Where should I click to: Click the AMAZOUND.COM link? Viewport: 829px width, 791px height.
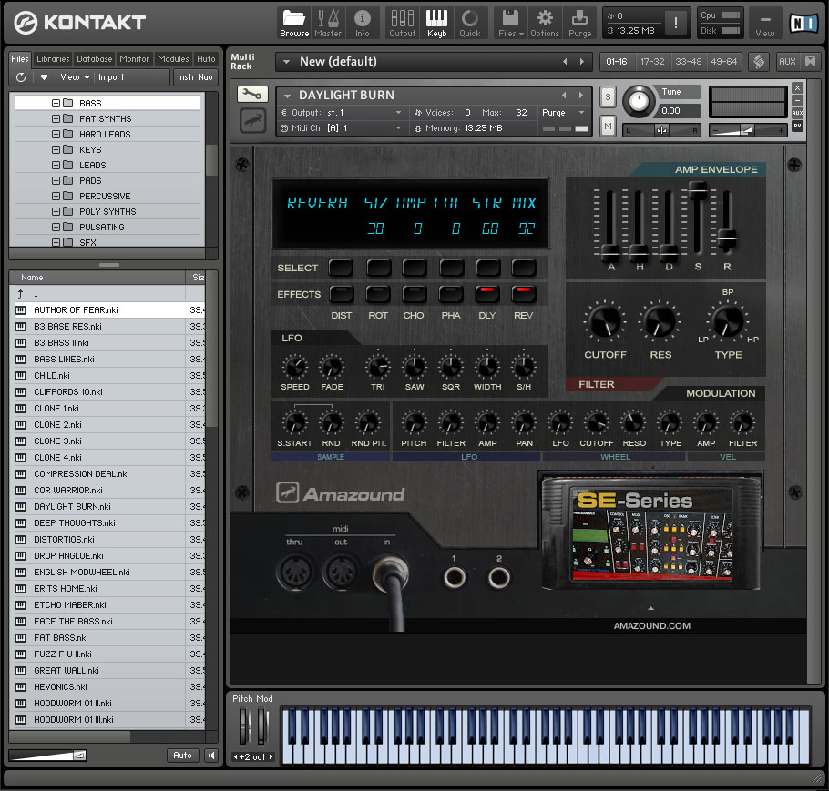click(652, 625)
